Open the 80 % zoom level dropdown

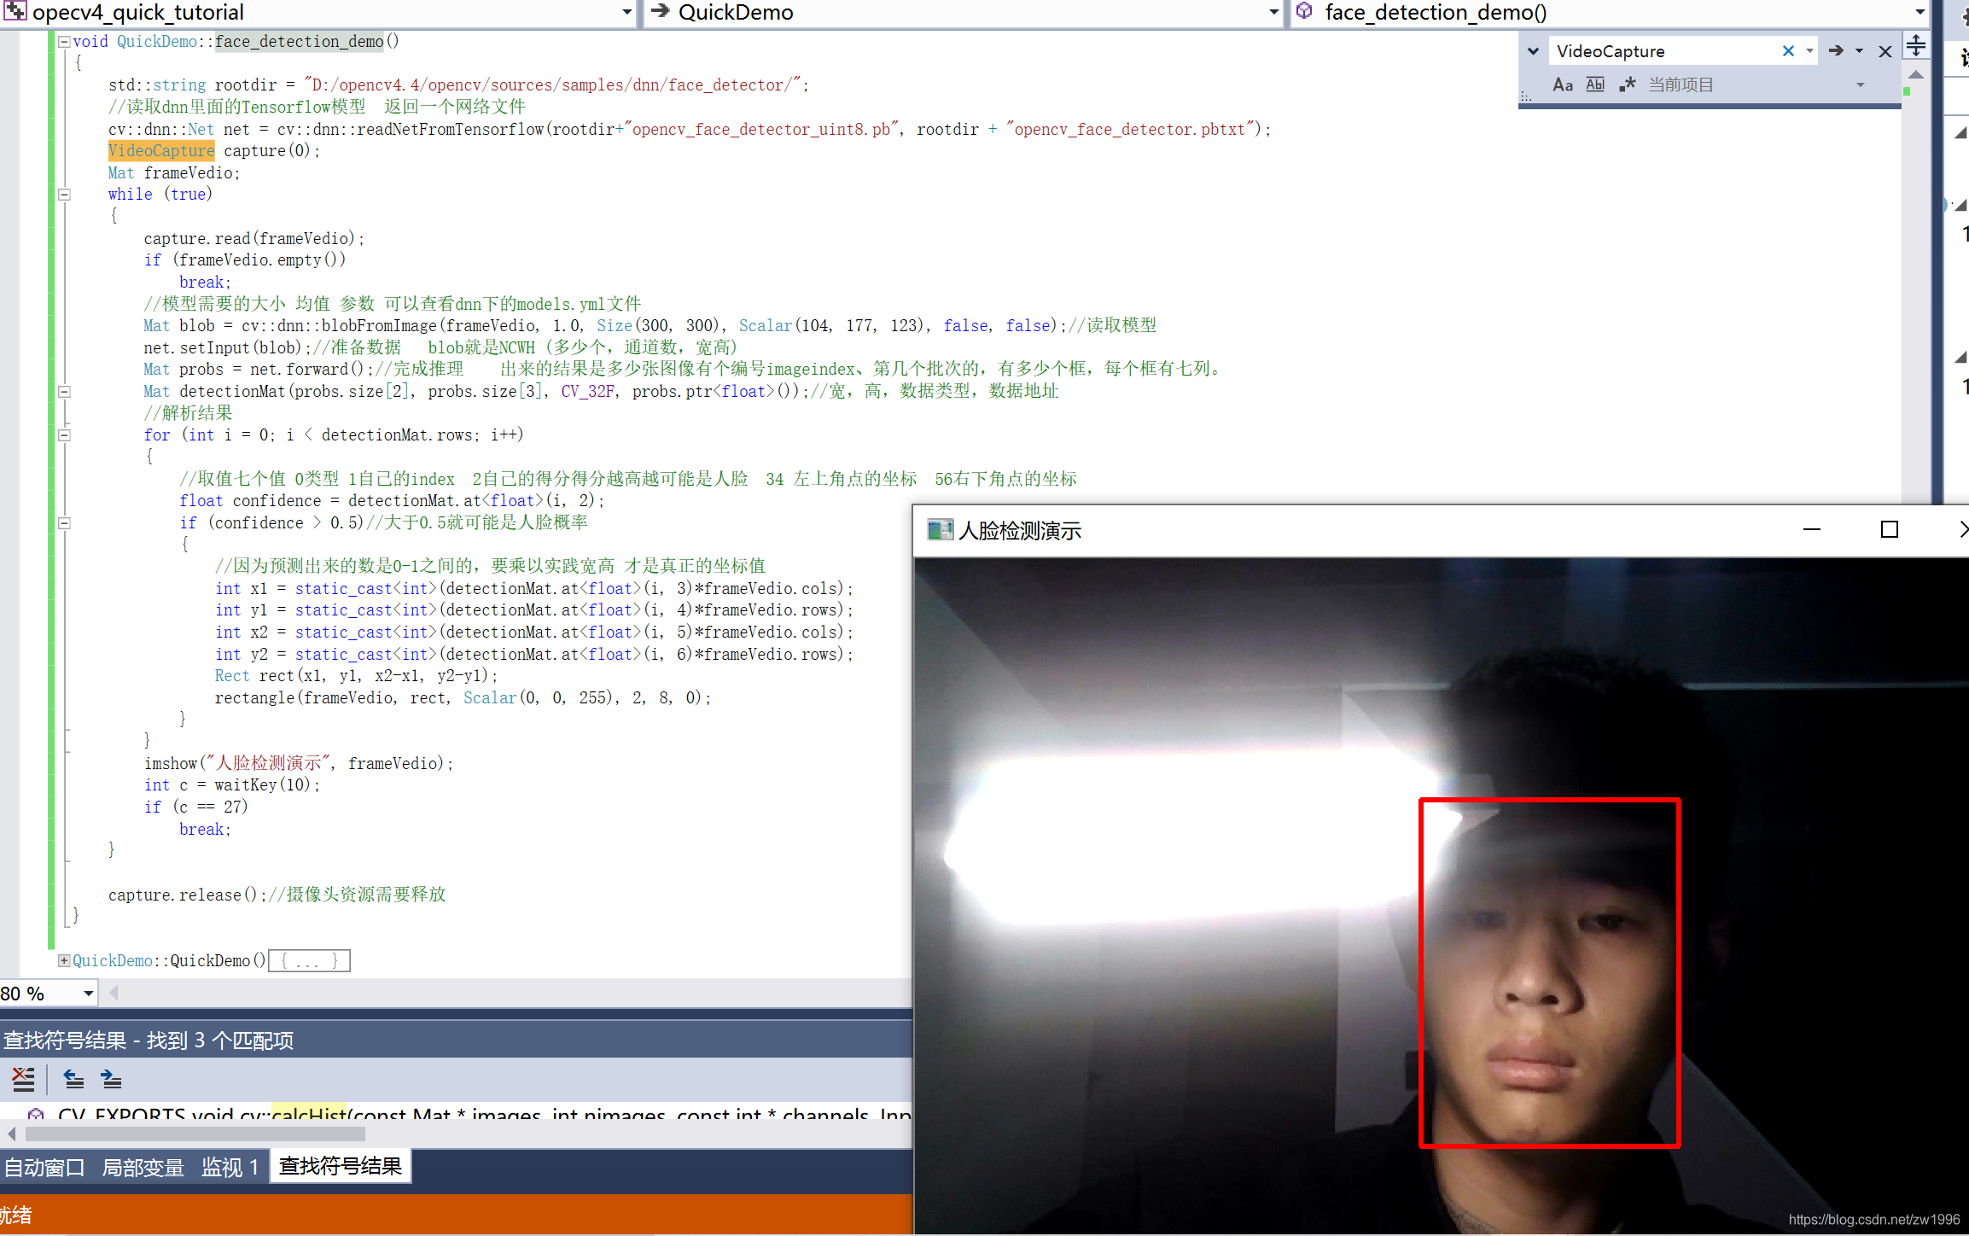pos(88,994)
